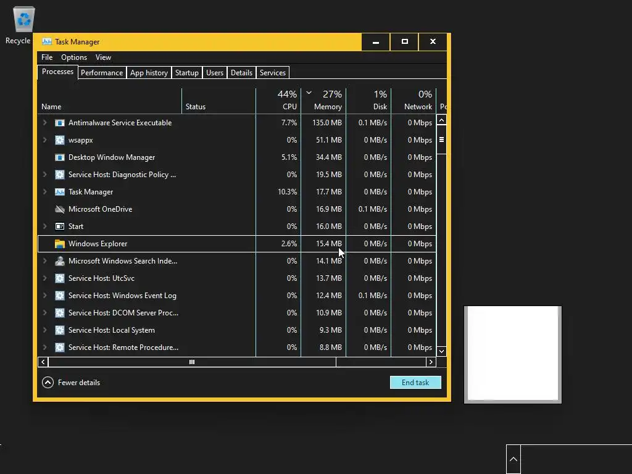Image resolution: width=632 pixels, height=474 pixels.
Task: Expand Microsoft Windows Search Indexer row
Action: [44, 261]
